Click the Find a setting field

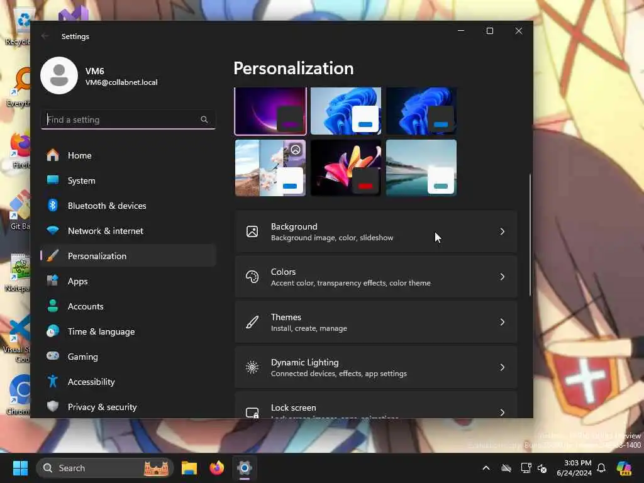coord(128,119)
